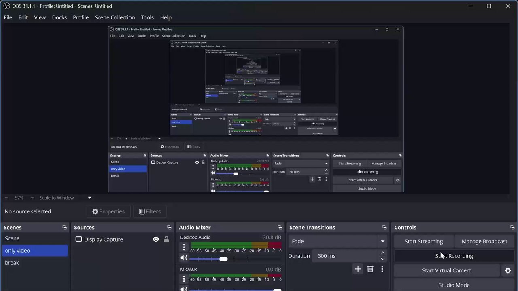Click the "Duration" label
This screenshot has width=518, height=291.
(x=299, y=256)
